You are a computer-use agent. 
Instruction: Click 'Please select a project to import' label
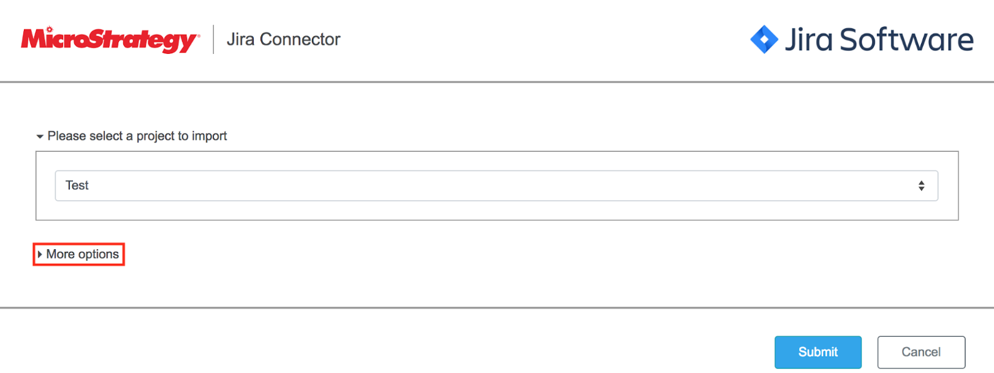point(137,136)
